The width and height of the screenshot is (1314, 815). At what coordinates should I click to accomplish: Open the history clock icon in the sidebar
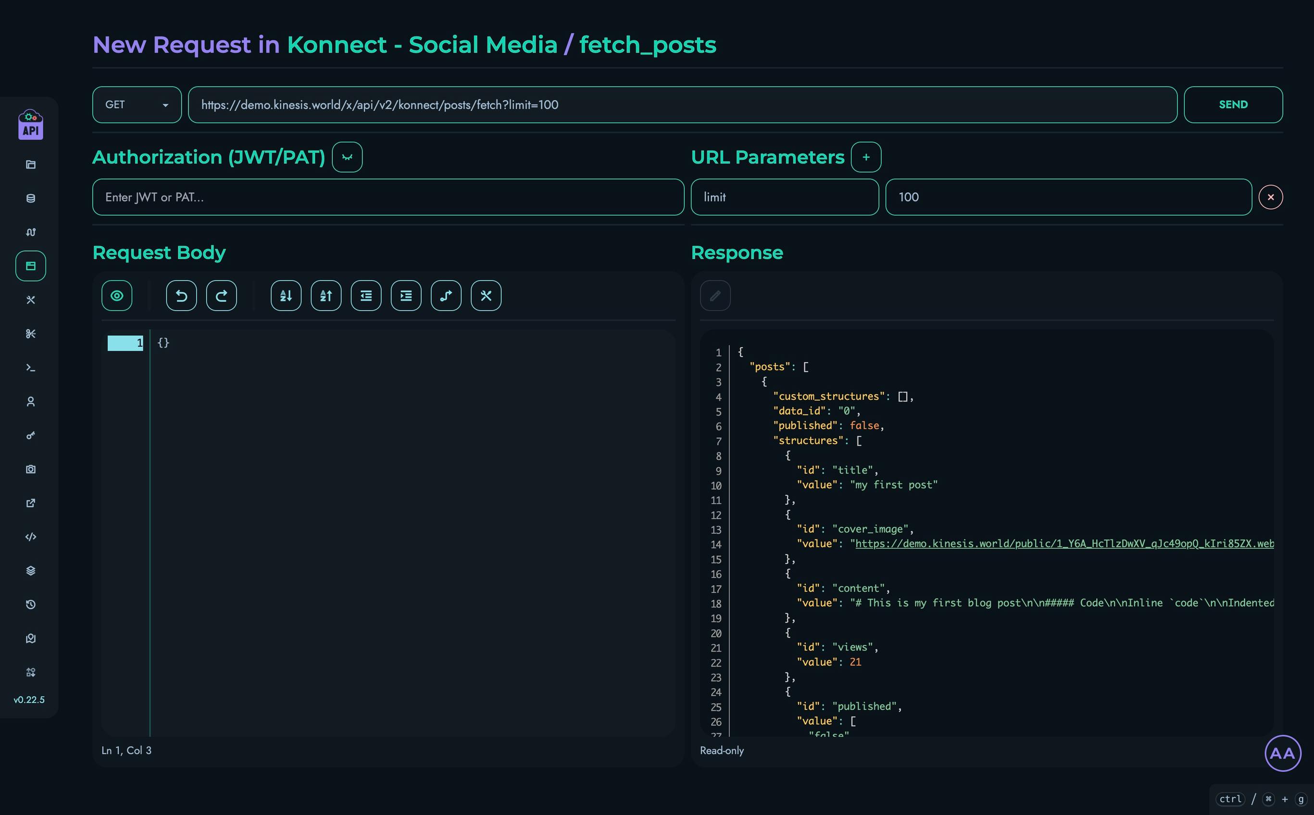(31, 605)
